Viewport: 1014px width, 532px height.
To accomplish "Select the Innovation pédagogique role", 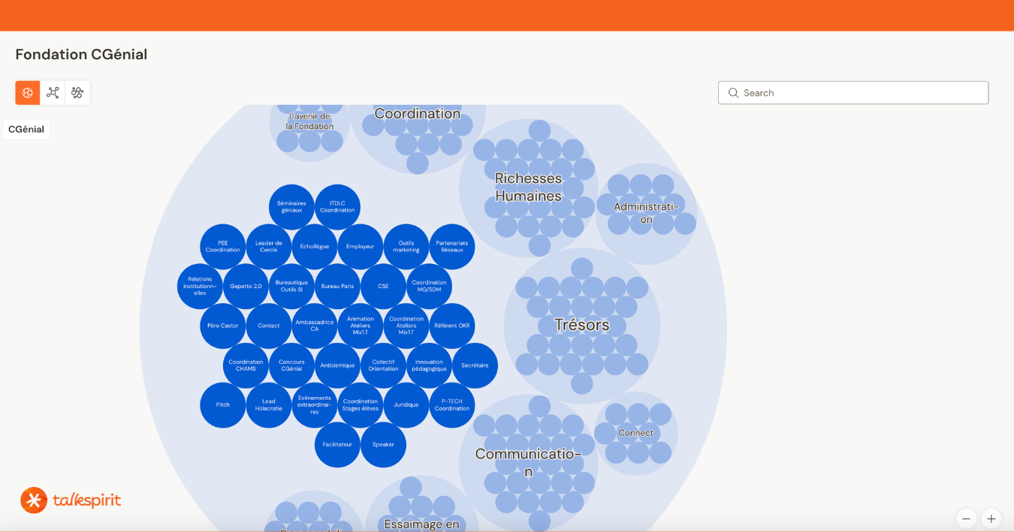I will coord(429,365).
